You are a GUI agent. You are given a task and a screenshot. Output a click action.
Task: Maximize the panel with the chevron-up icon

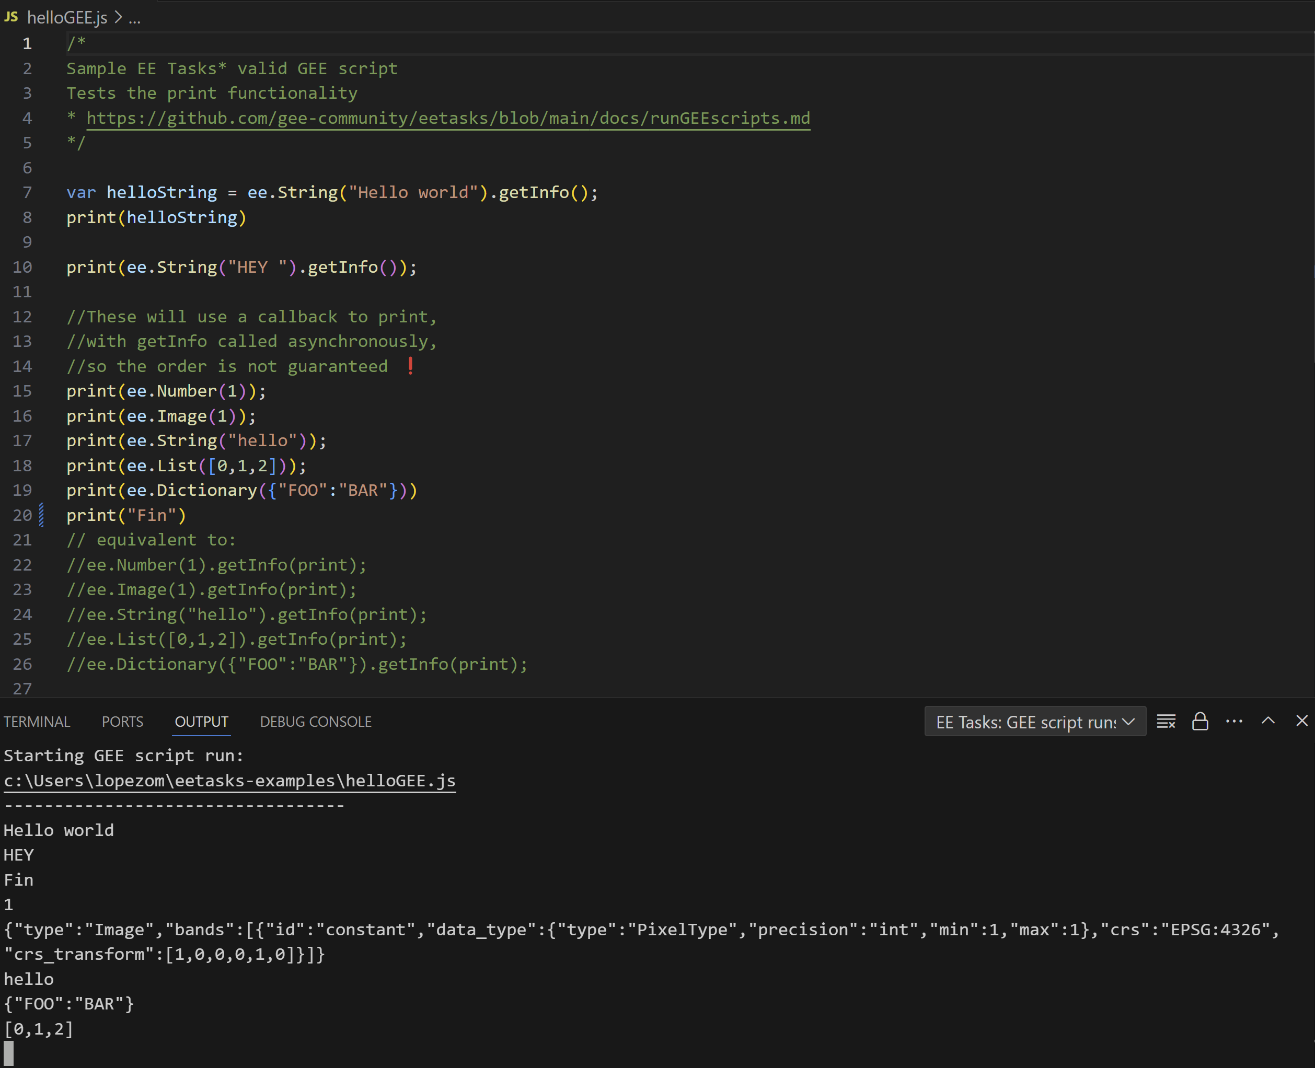point(1267,721)
